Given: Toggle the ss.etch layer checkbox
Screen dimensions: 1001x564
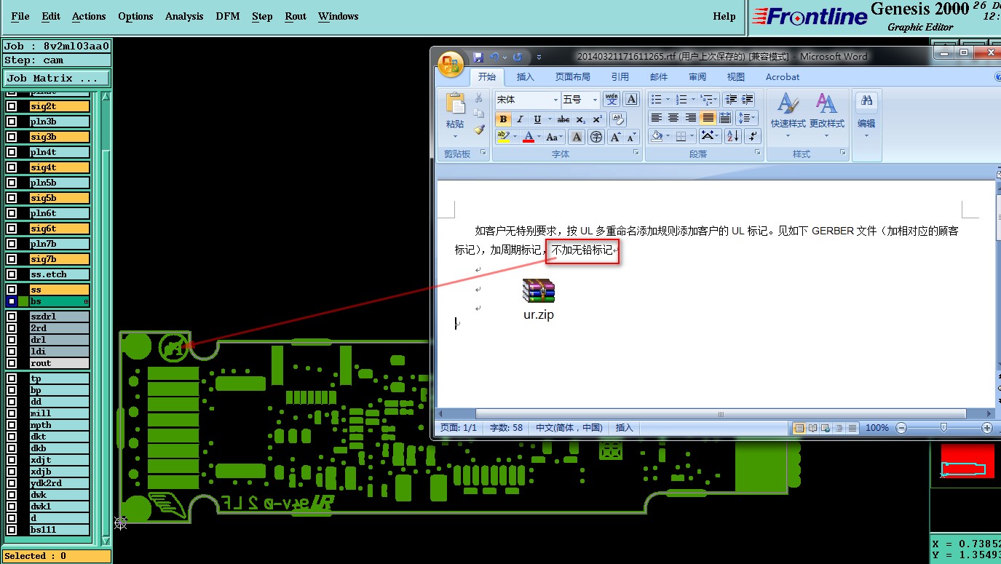Looking at the screenshot, I should (12, 274).
